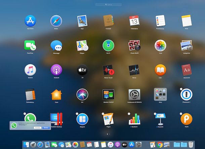Open Mission Control from Launchpad
Image resolution: width=205 pixels, height=149 pixels.
click(x=108, y=94)
